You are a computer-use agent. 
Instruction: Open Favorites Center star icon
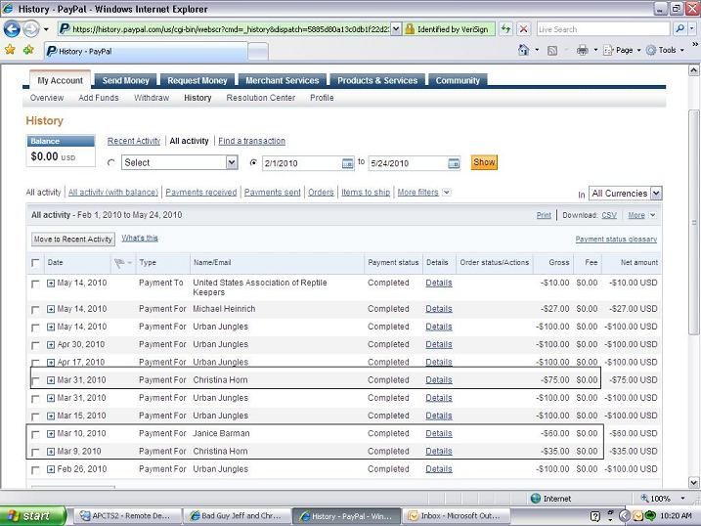point(10,50)
